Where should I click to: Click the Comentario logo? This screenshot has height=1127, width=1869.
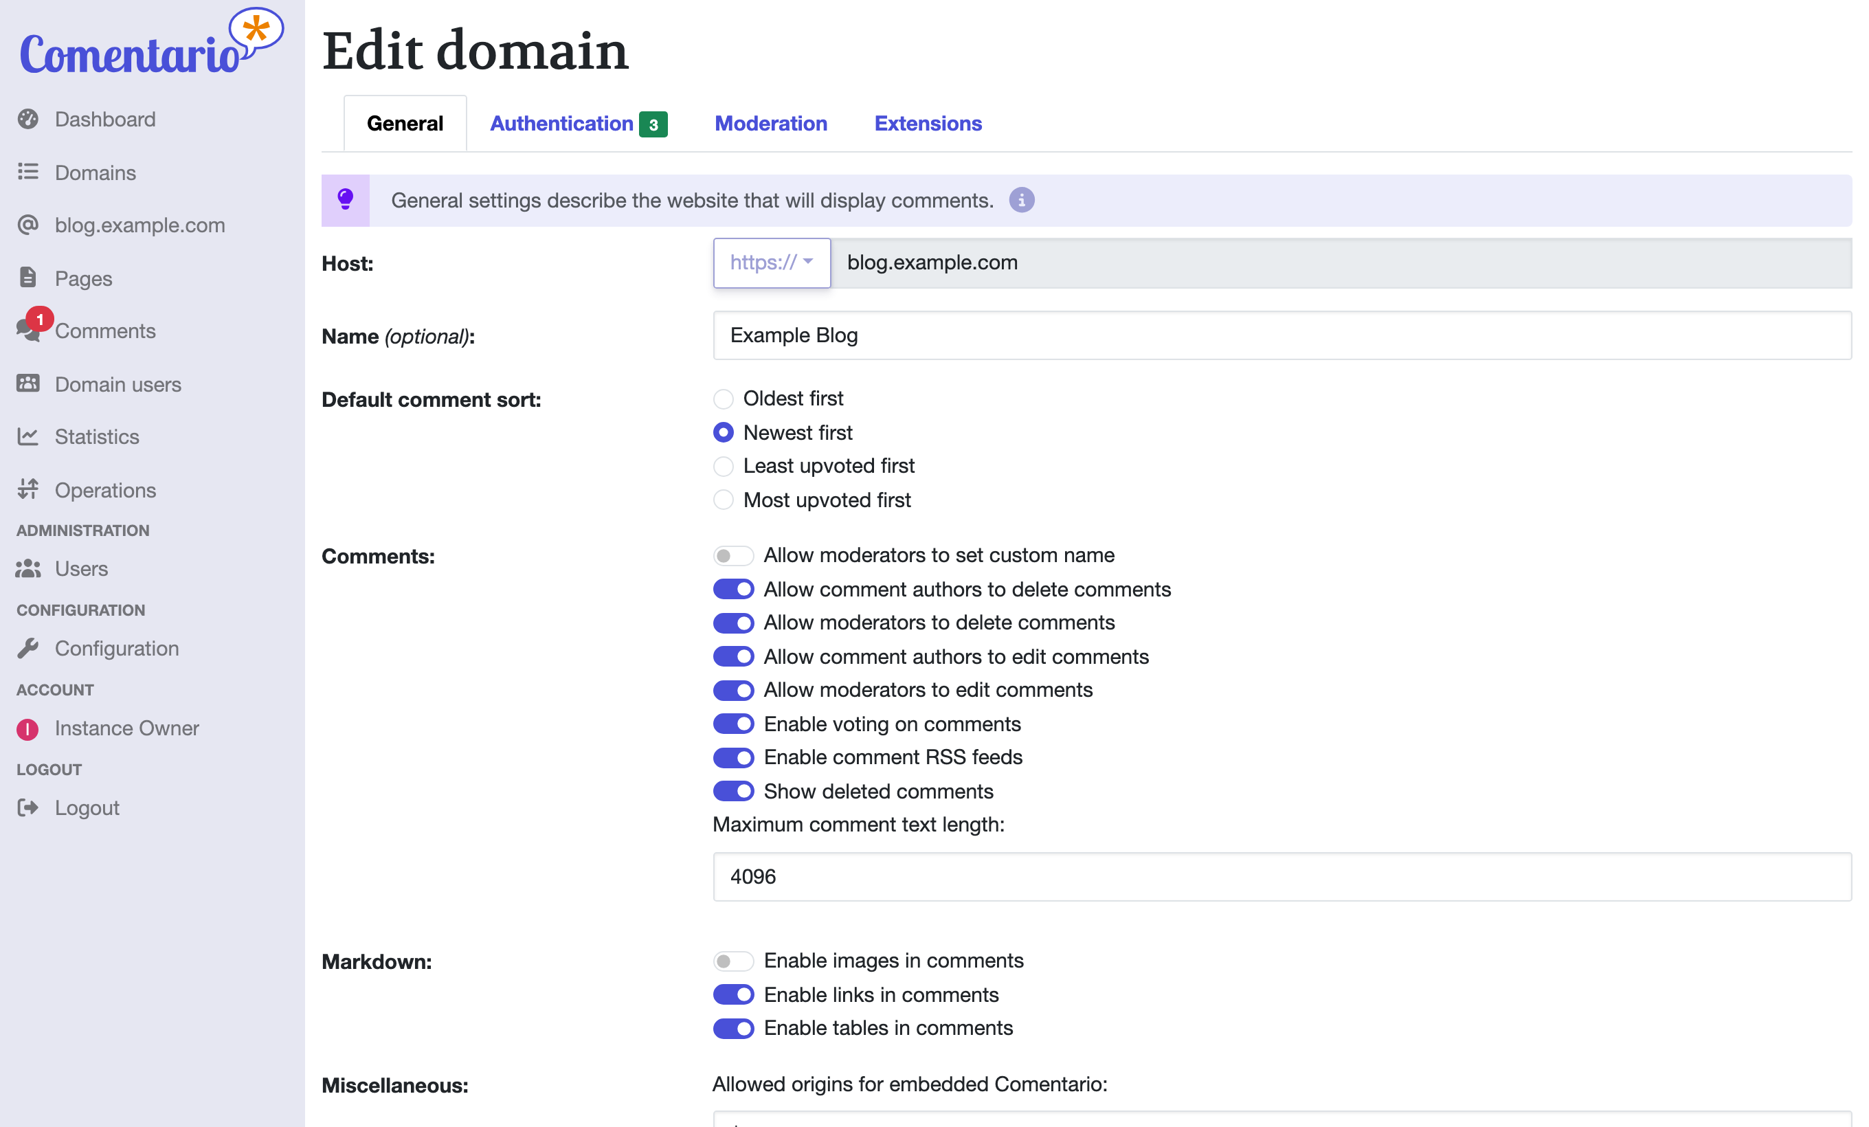152,43
